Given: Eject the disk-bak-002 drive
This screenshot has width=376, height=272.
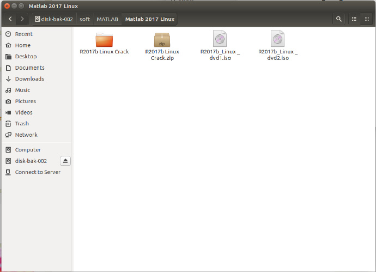Looking at the screenshot, I should point(65,161).
